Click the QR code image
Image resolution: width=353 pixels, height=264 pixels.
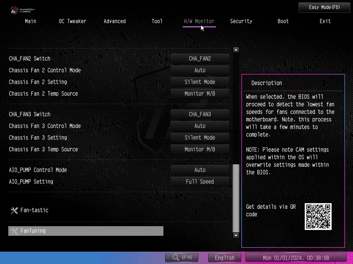tap(318, 217)
